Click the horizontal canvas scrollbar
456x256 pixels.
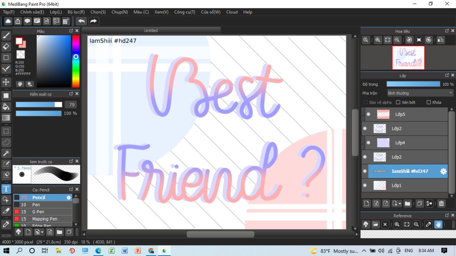tap(220, 234)
